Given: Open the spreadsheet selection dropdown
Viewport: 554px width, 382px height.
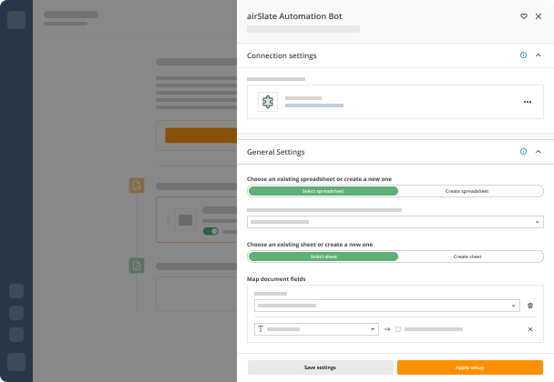Looking at the screenshot, I should tap(395, 222).
